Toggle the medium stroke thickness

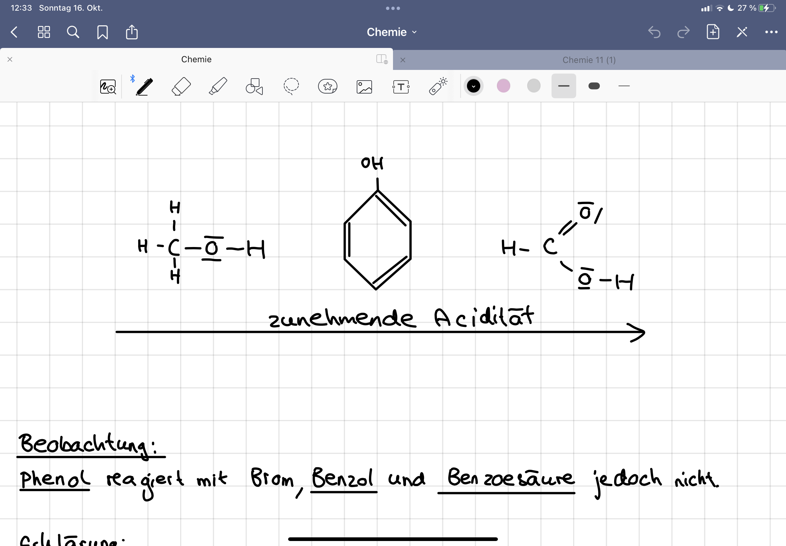564,86
